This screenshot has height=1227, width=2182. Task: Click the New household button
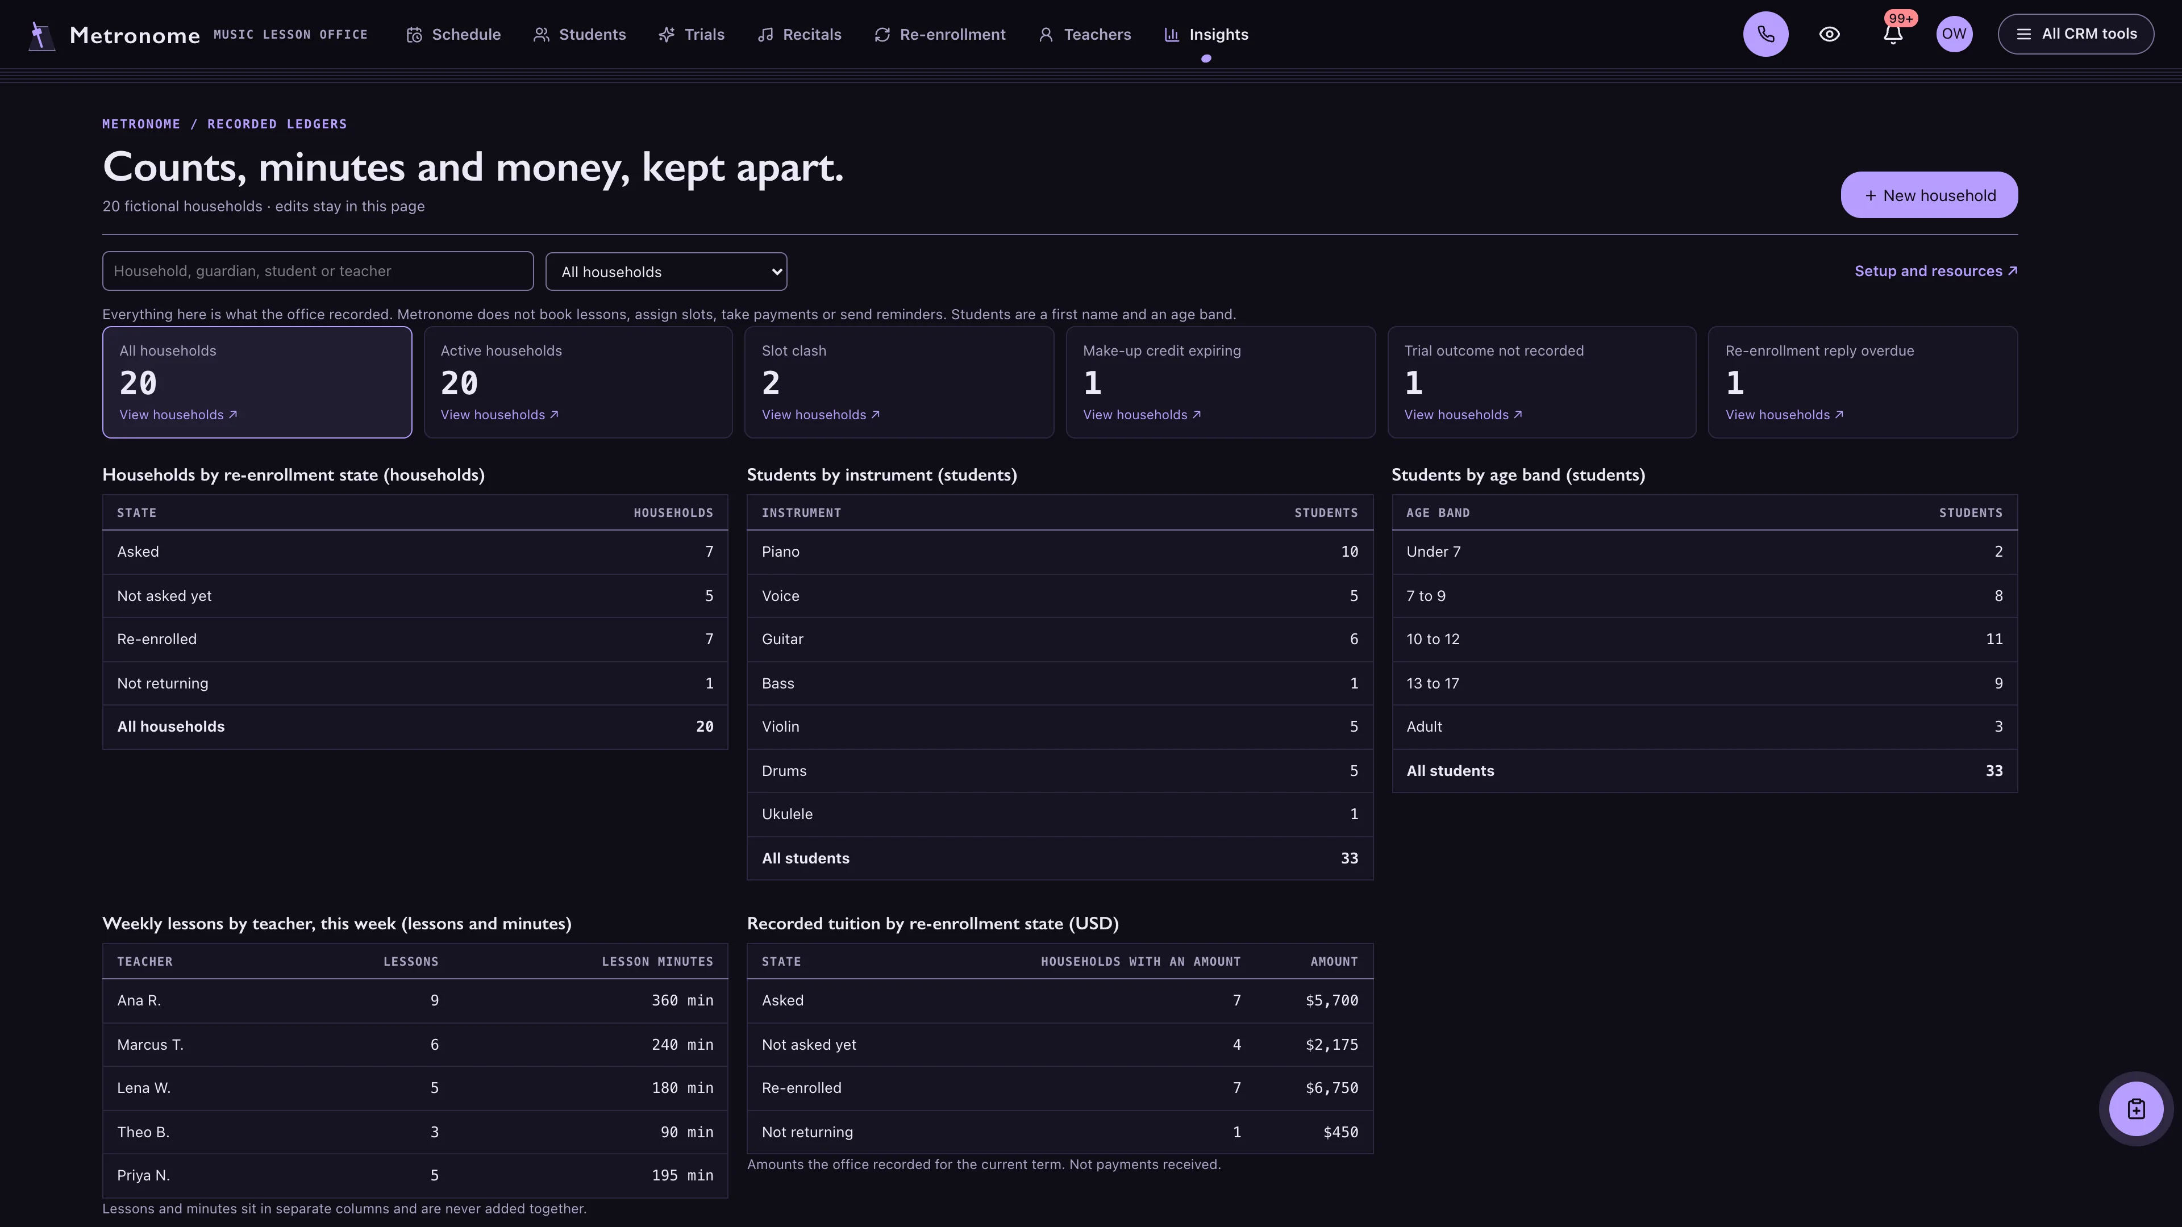pos(1929,195)
